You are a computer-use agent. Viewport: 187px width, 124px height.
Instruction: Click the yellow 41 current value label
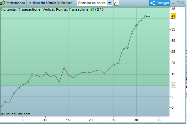coord(173,16)
